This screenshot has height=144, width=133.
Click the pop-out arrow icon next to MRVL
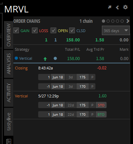(110, 7)
